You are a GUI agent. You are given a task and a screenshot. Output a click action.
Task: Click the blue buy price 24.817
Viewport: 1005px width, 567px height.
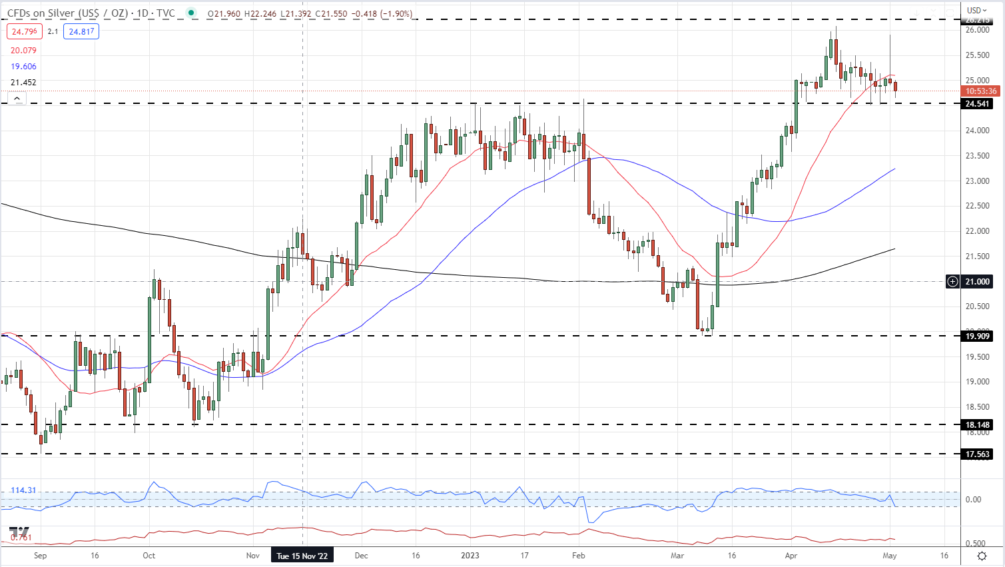click(x=81, y=31)
